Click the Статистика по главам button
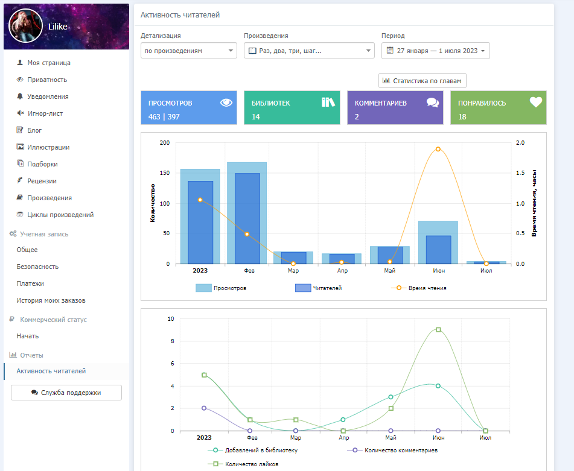Image resolution: width=574 pixels, height=471 pixels. (423, 80)
